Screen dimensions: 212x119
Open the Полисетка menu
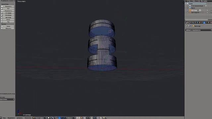28,118
